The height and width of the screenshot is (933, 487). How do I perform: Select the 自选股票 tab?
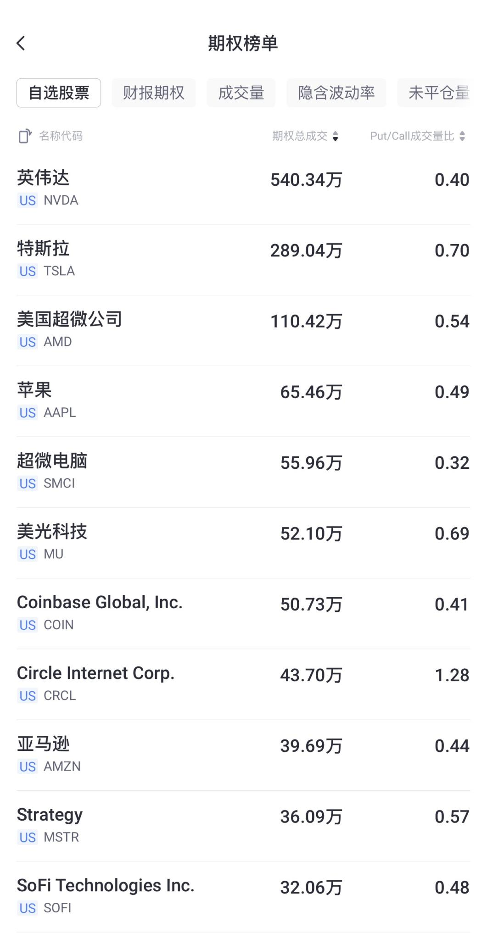[x=59, y=93]
